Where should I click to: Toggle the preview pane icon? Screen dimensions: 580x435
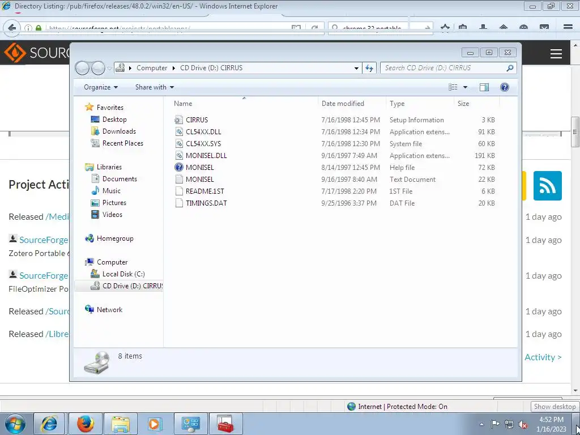[484, 87]
